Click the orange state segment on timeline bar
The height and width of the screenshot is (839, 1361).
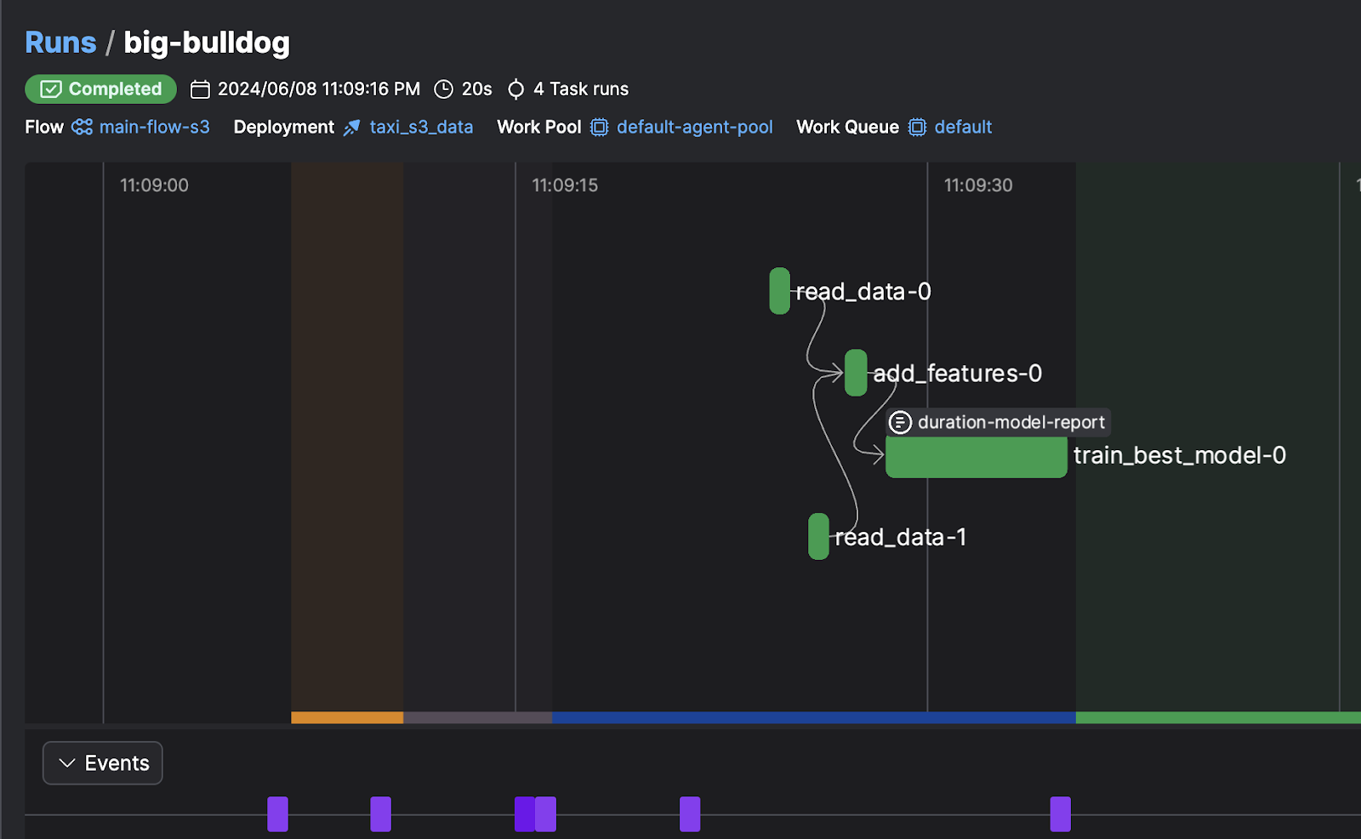click(347, 718)
